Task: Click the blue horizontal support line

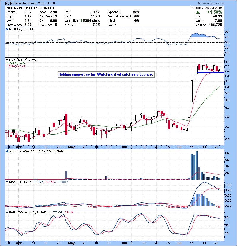Action: (x=210, y=73)
